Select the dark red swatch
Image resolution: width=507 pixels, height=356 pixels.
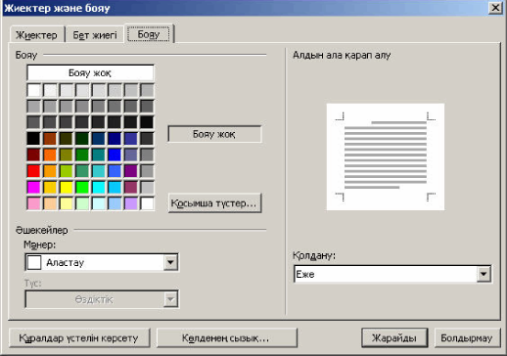33,155
